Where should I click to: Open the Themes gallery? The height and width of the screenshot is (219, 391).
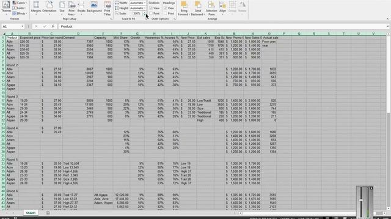[6, 7]
